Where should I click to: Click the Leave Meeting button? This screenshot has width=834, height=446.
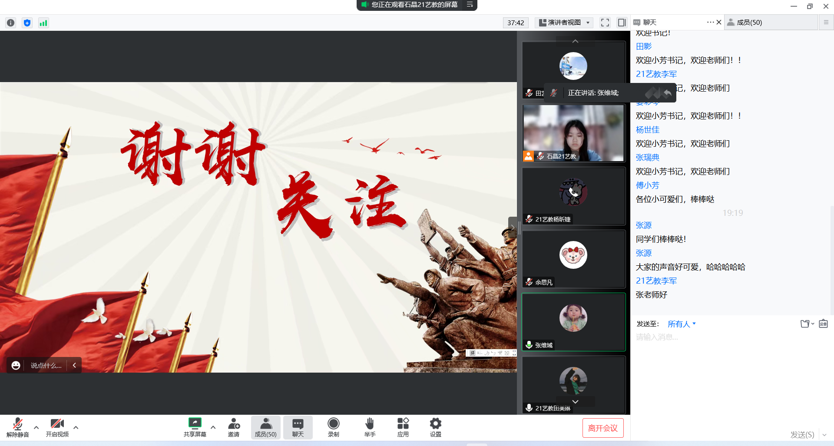602,428
